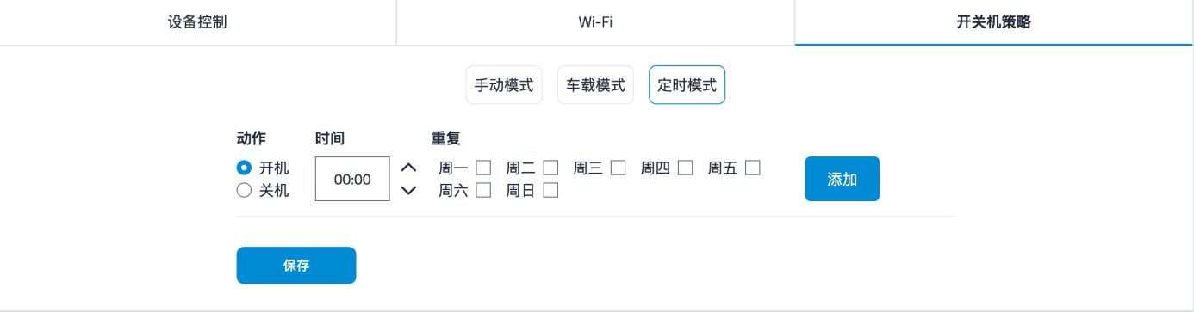1194x312 pixels.
Task: Select the 开关机策略 tab
Action: (994, 22)
